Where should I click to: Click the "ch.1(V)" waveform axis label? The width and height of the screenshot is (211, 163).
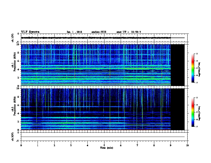[x=13, y=38]
